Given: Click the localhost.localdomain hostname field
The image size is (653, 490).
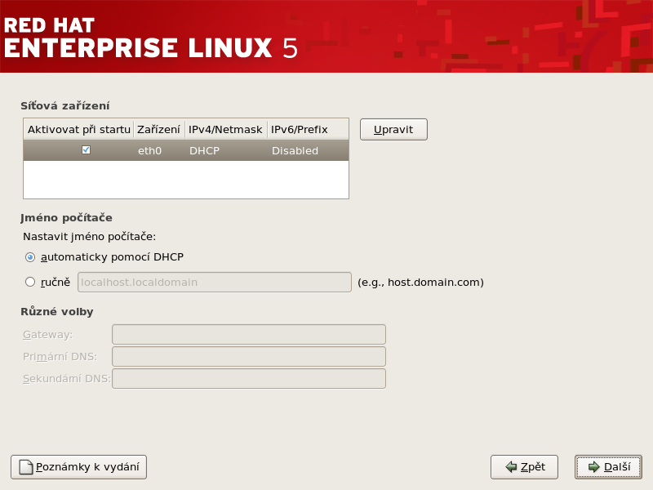Looking at the screenshot, I should [x=214, y=283].
